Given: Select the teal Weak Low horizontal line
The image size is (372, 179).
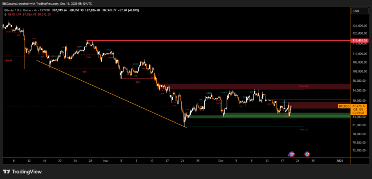Looking at the screenshot, I should coord(254,127).
